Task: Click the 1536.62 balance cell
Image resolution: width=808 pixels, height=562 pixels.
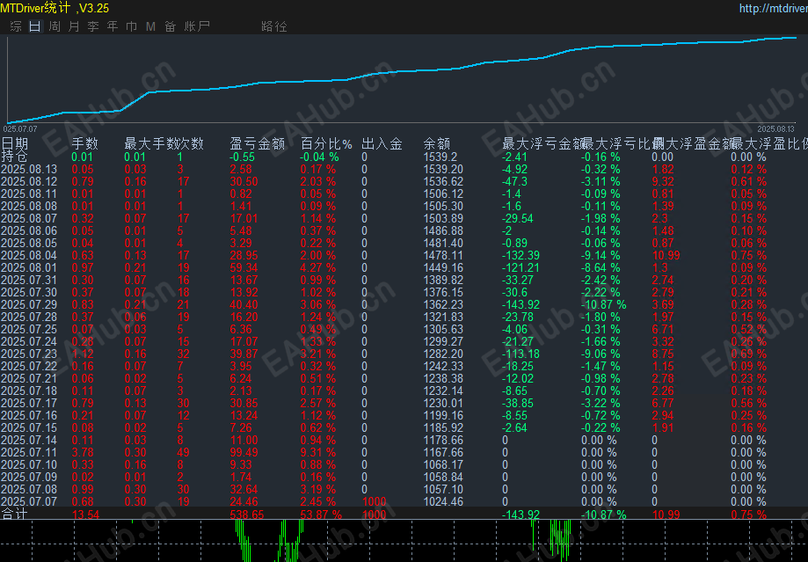Action: (x=443, y=181)
